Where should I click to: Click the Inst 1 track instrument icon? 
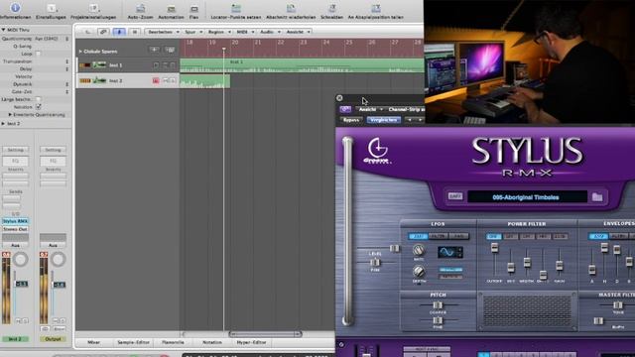click(99, 64)
